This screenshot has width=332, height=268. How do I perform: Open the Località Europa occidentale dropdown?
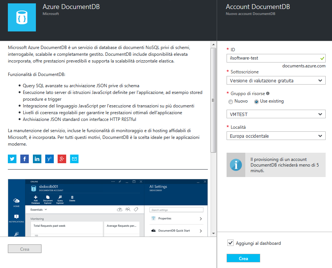(276, 136)
